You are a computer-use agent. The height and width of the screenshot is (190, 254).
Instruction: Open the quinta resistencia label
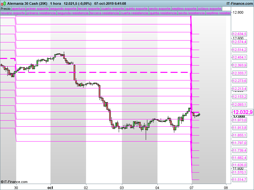tap(163, 13)
